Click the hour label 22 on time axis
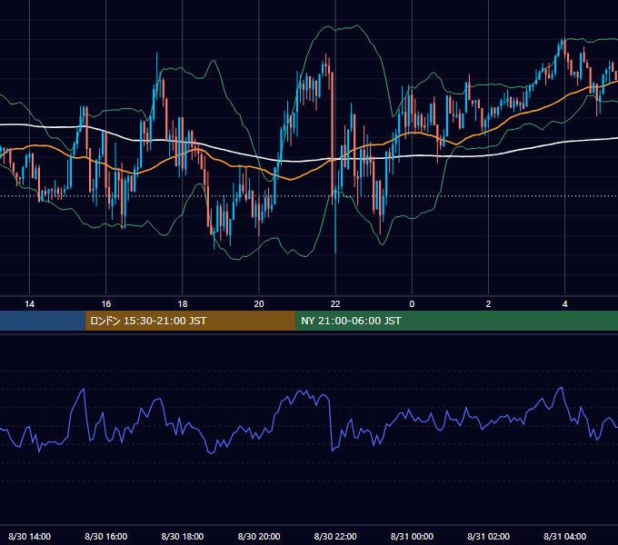The width and height of the screenshot is (618, 545). [335, 304]
